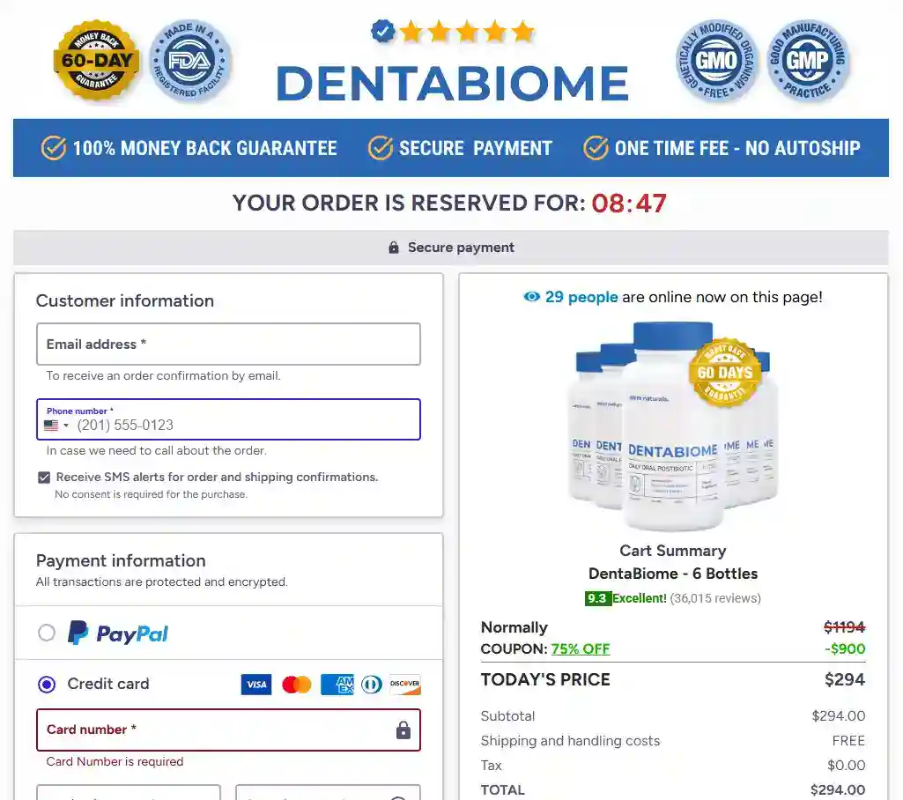This screenshot has height=800, width=903.
Task: Click the TODAY'S PRICE $294 value
Action: point(845,679)
